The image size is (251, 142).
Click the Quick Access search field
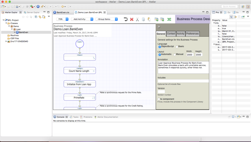[229, 7]
